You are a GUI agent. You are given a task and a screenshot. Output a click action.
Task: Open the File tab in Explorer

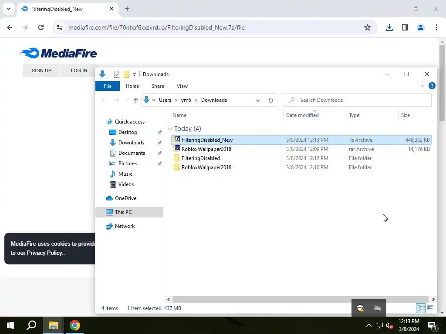108,86
